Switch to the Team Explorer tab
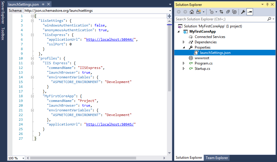The height and width of the screenshot is (162, 277). [217, 158]
